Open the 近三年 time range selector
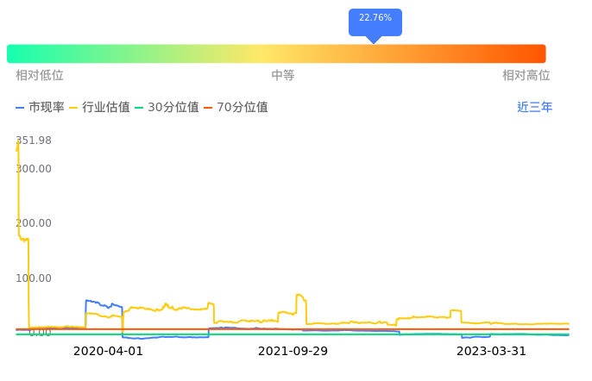592x381 pixels. point(534,108)
